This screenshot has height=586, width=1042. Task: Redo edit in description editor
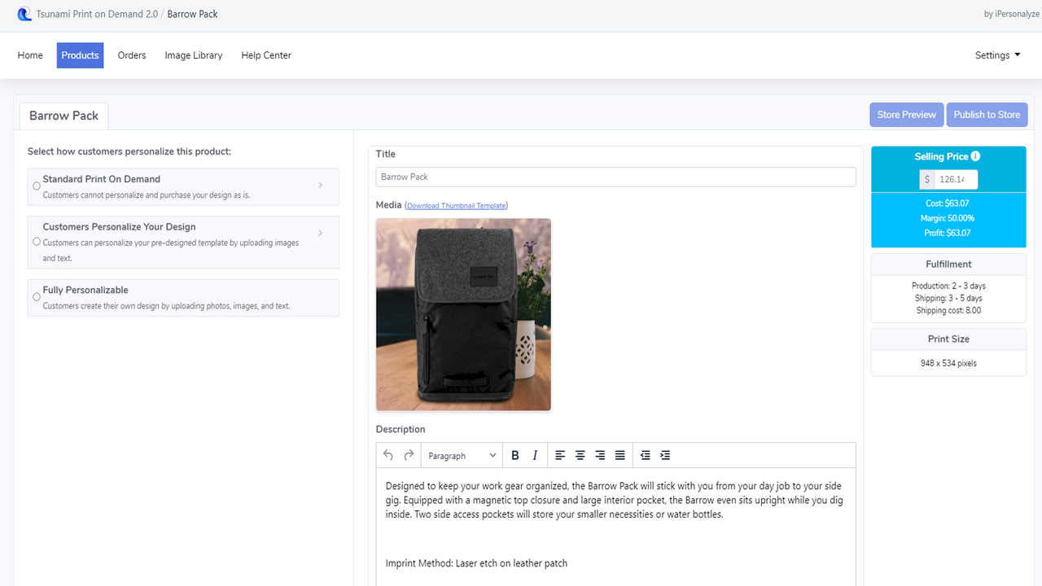point(409,455)
